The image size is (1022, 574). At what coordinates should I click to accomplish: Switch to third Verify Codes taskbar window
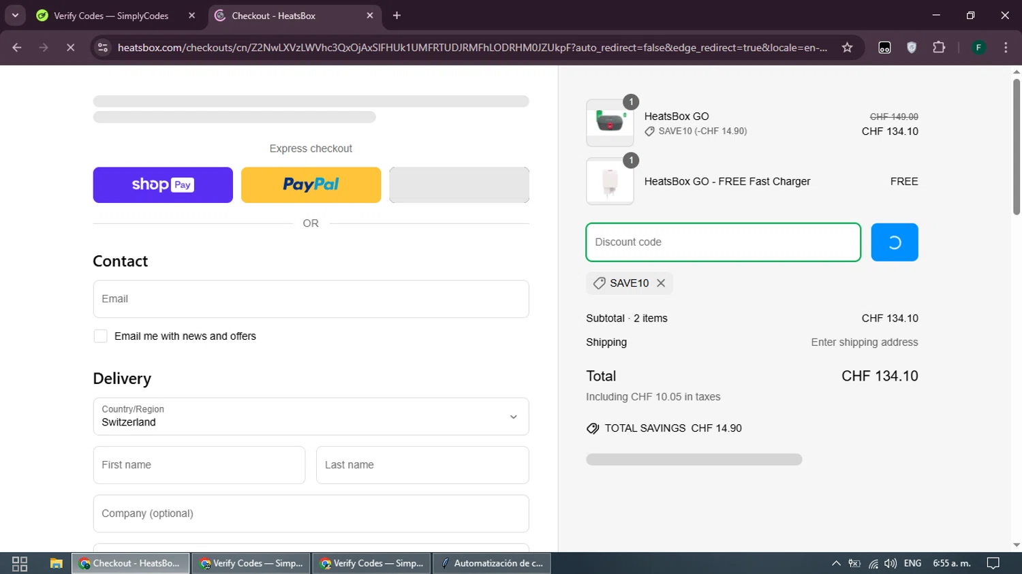[x=371, y=564]
